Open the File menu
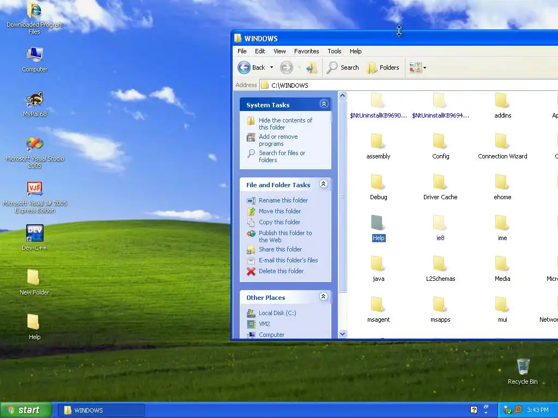The height and width of the screenshot is (418, 558). [242, 51]
